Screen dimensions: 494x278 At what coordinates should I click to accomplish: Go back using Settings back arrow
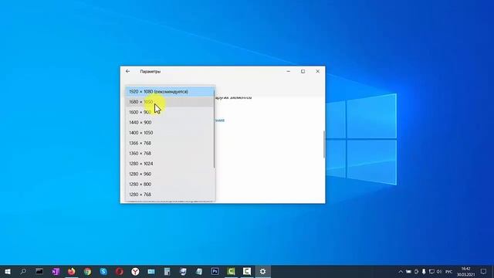(127, 72)
